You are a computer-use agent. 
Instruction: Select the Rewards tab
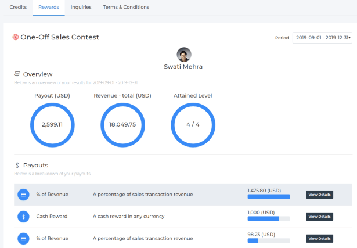coord(48,8)
